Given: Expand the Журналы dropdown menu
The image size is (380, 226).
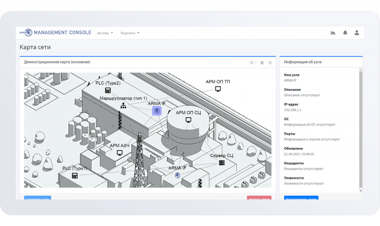Looking at the screenshot, I should click(x=130, y=33).
